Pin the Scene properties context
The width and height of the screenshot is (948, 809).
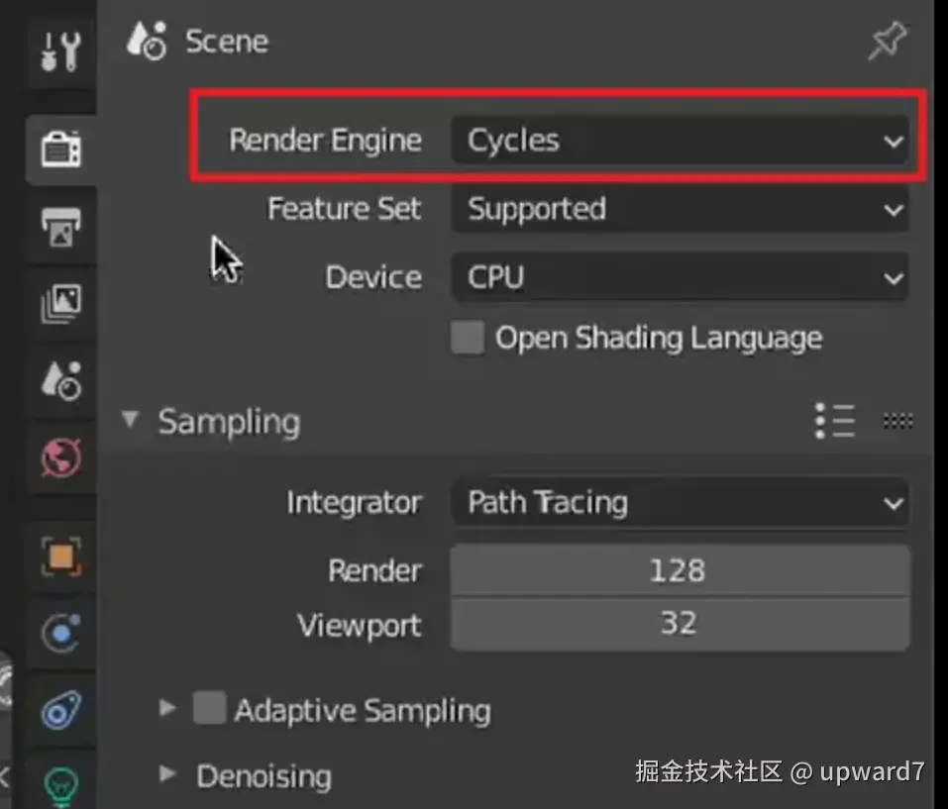click(x=886, y=43)
